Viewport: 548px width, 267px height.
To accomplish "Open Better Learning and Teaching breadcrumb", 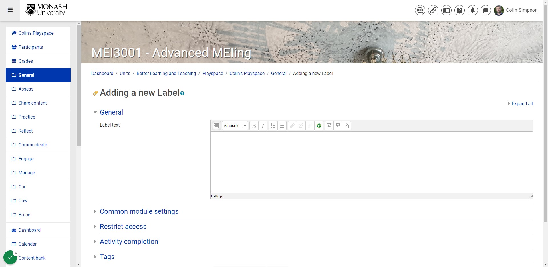I will click(166, 74).
